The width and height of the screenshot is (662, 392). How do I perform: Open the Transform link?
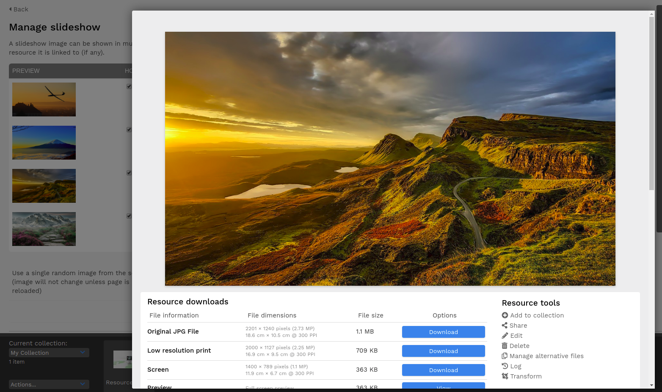tap(526, 376)
